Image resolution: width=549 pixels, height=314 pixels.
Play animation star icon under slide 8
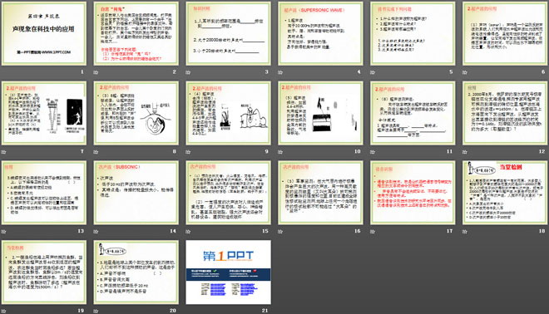96,152
